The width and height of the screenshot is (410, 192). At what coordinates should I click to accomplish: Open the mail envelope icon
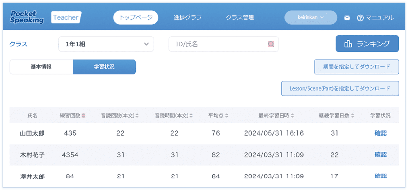(x=347, y=18)
